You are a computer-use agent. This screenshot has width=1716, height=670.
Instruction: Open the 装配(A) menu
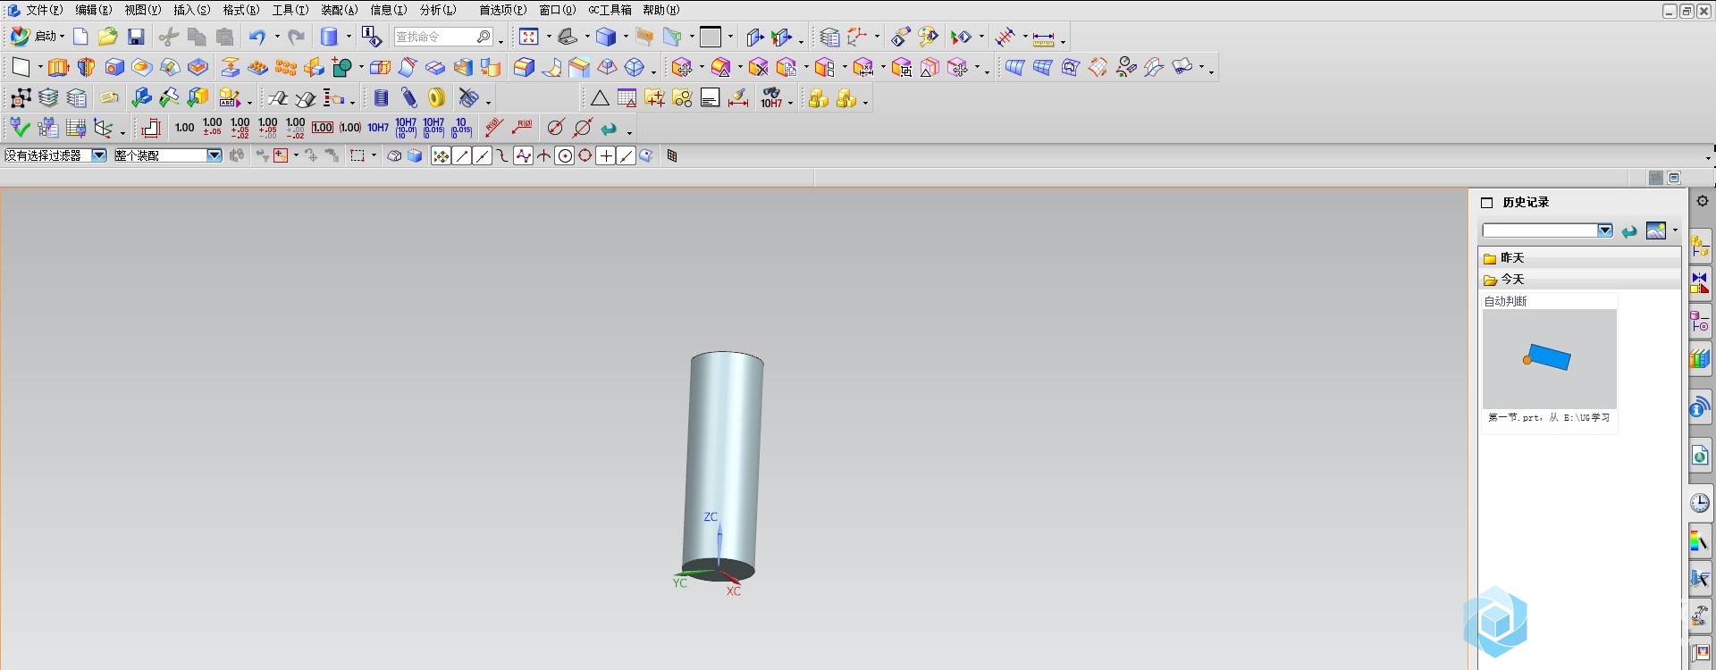pos(339,10)
